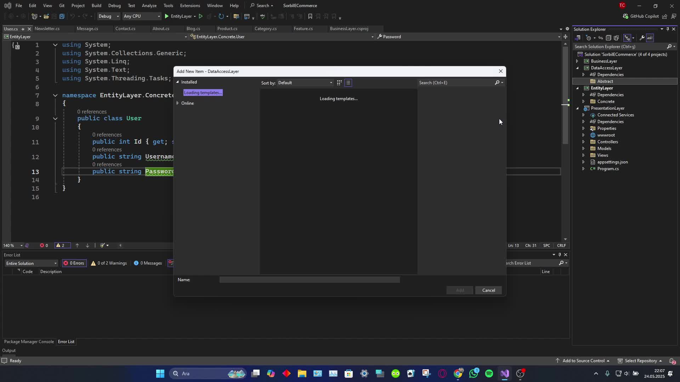Open Windows Start menu

[160, 374]
